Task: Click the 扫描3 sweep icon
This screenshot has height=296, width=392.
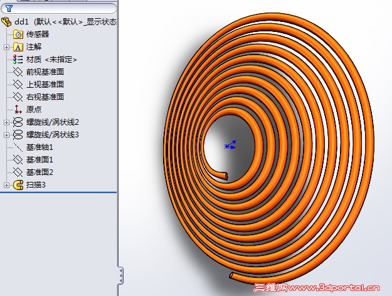Action: (18, 185)
